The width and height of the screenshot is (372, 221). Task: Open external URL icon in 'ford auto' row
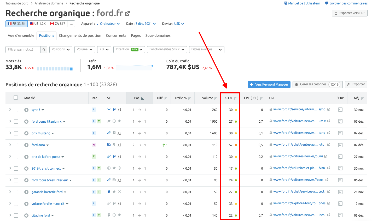tap(329, 145)
